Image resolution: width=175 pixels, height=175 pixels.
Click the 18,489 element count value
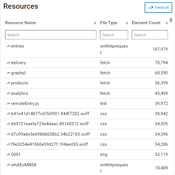coord(161,168)
